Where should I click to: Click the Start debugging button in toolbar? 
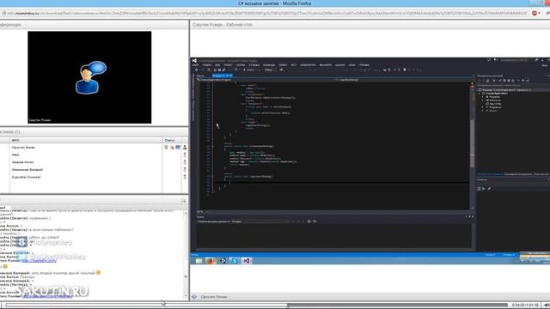(249, 70)
